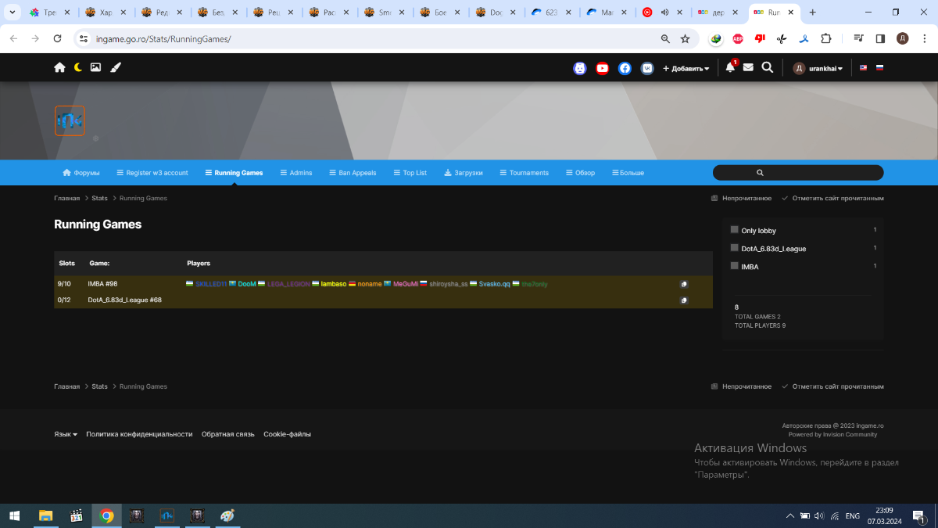The image size is (938, 528).
Task: Open the Top List navigation tab
Action: pyautogui.click(x=410, y=173)
